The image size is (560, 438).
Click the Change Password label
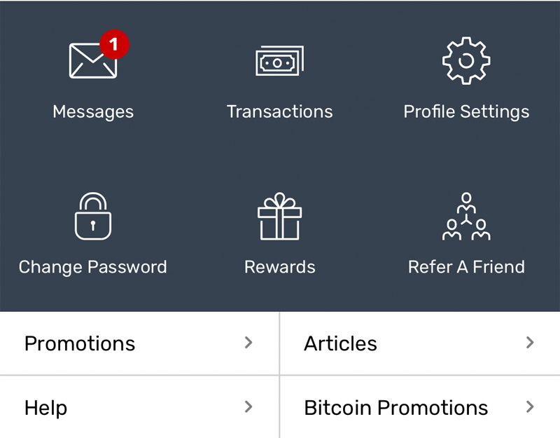point(93,268)
